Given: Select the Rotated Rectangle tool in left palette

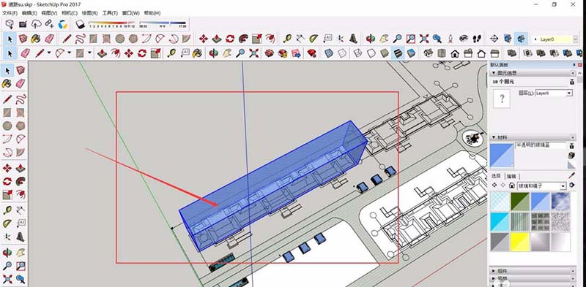Looking at the screenshot, I should pyautogui.click(x=21, y=112).
